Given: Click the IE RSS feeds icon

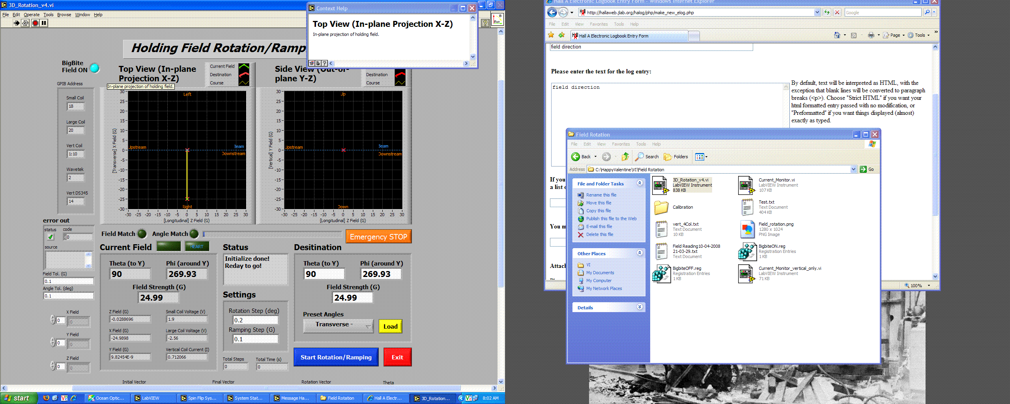Looking at the screenshot, I should click(854, 35).
